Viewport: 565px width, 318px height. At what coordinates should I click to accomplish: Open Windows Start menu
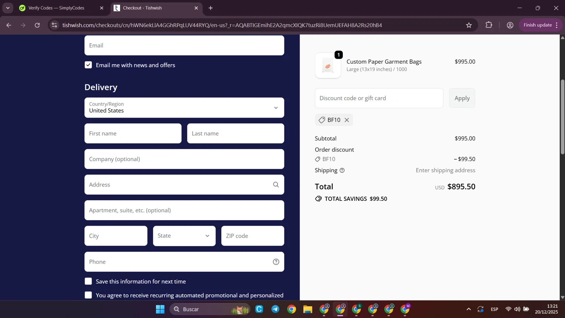pyautogui.click(x=160, y=309)
